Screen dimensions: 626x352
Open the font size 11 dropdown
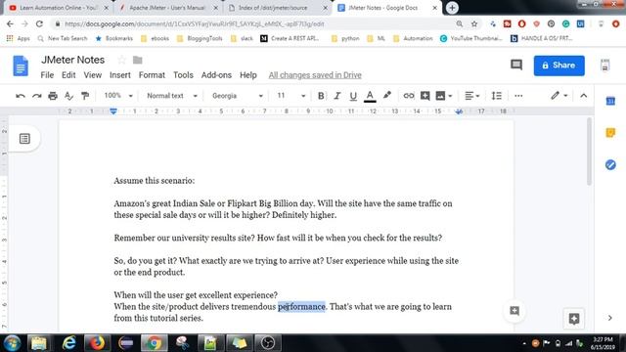pyautogui.click(x=291, y=96)
